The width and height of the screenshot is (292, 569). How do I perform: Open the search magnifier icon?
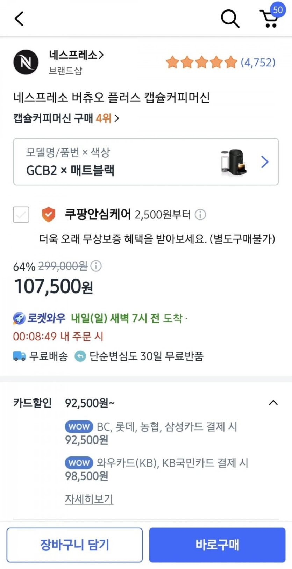tap(230, 18)
